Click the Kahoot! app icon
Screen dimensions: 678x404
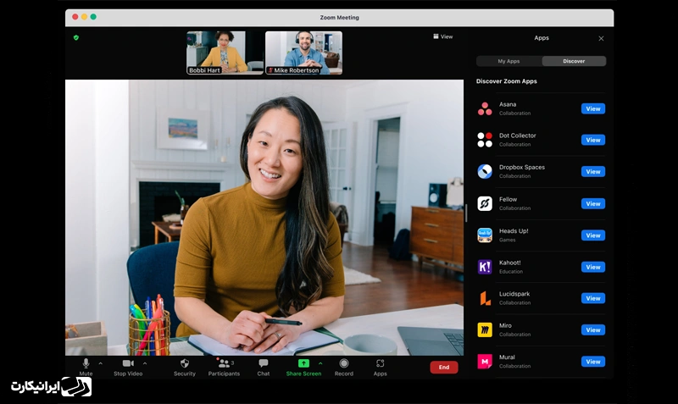(x=485, y=267)
